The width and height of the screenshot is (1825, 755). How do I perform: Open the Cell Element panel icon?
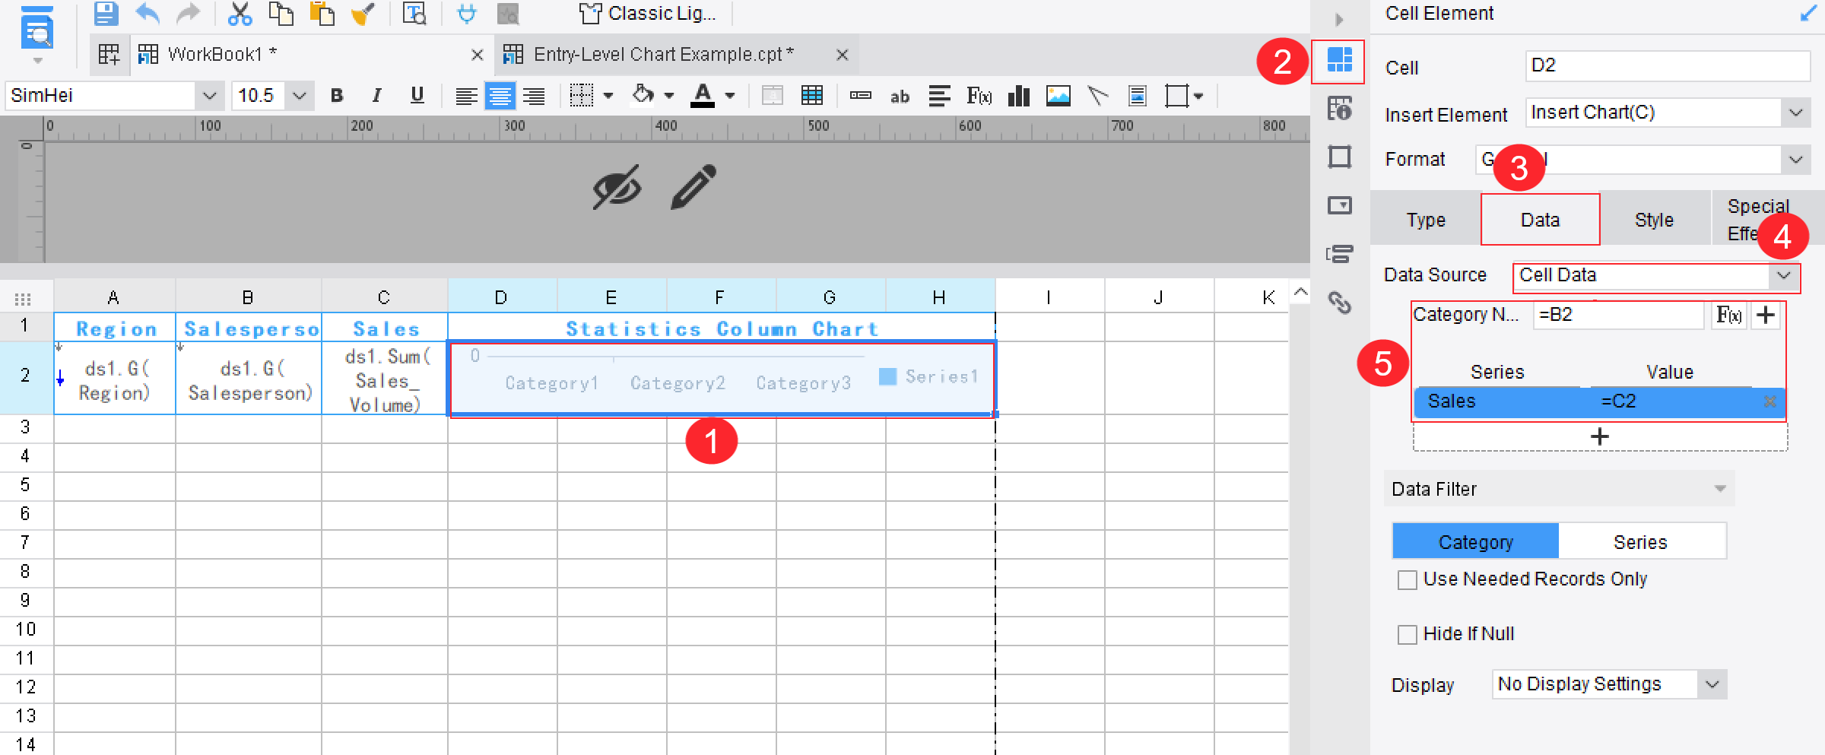point(1338,60)
